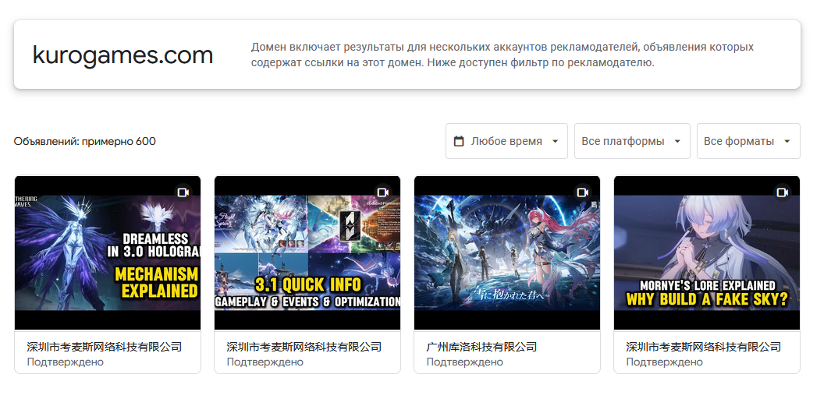Click the kurogames.com domain title

[x=123, y=55]
